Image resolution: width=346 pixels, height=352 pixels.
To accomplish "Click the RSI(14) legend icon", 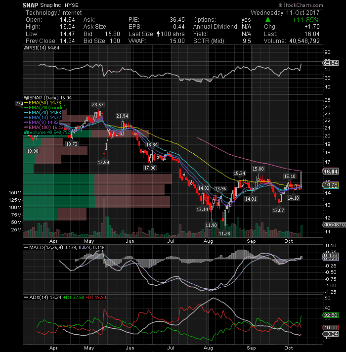I will tap(26, 48).
